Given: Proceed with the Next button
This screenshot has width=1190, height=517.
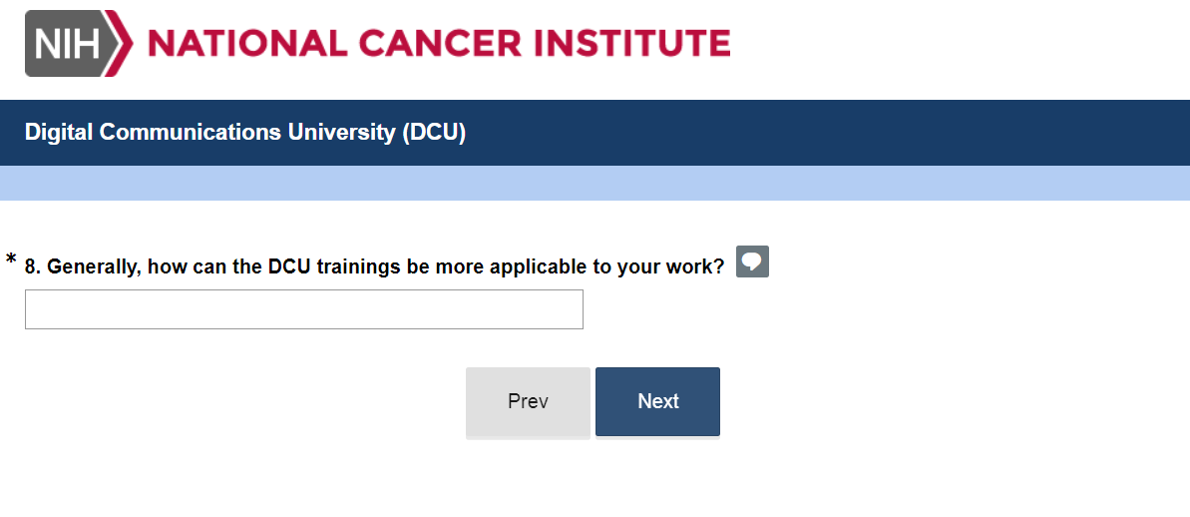Looking at the screenshot, I should [657, 401].
